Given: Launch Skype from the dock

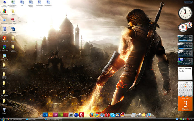Looking at the screenshot, I should (113, 115).
